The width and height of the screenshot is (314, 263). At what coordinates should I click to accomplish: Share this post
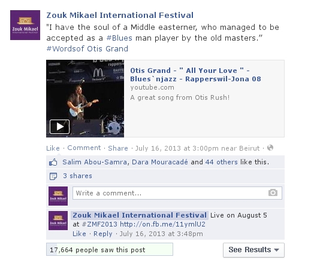click(x=118, y=148)
